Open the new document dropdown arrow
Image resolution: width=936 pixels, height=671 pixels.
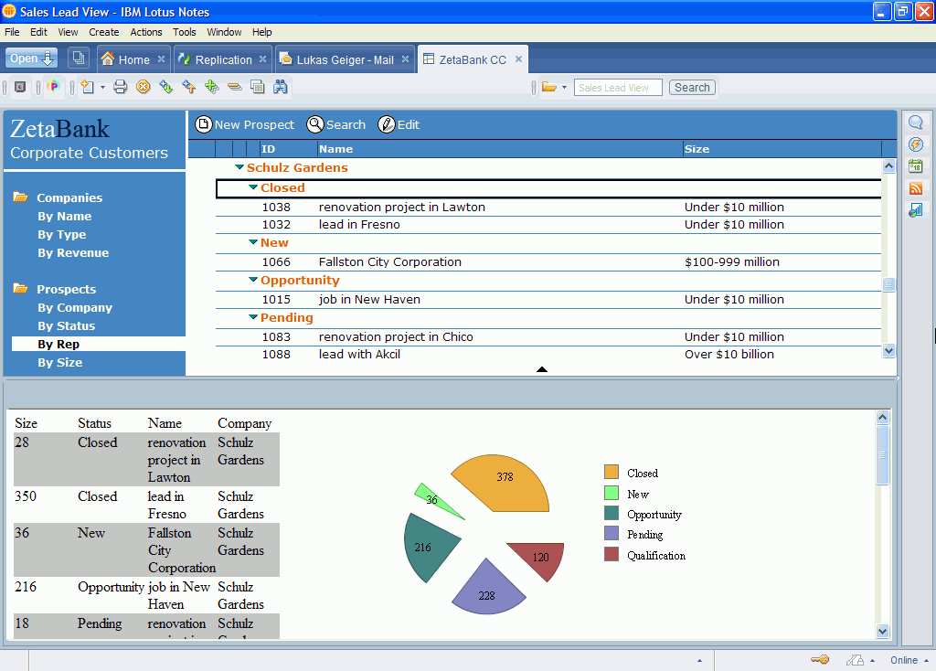pyautogui.click(x=102, y=87)
